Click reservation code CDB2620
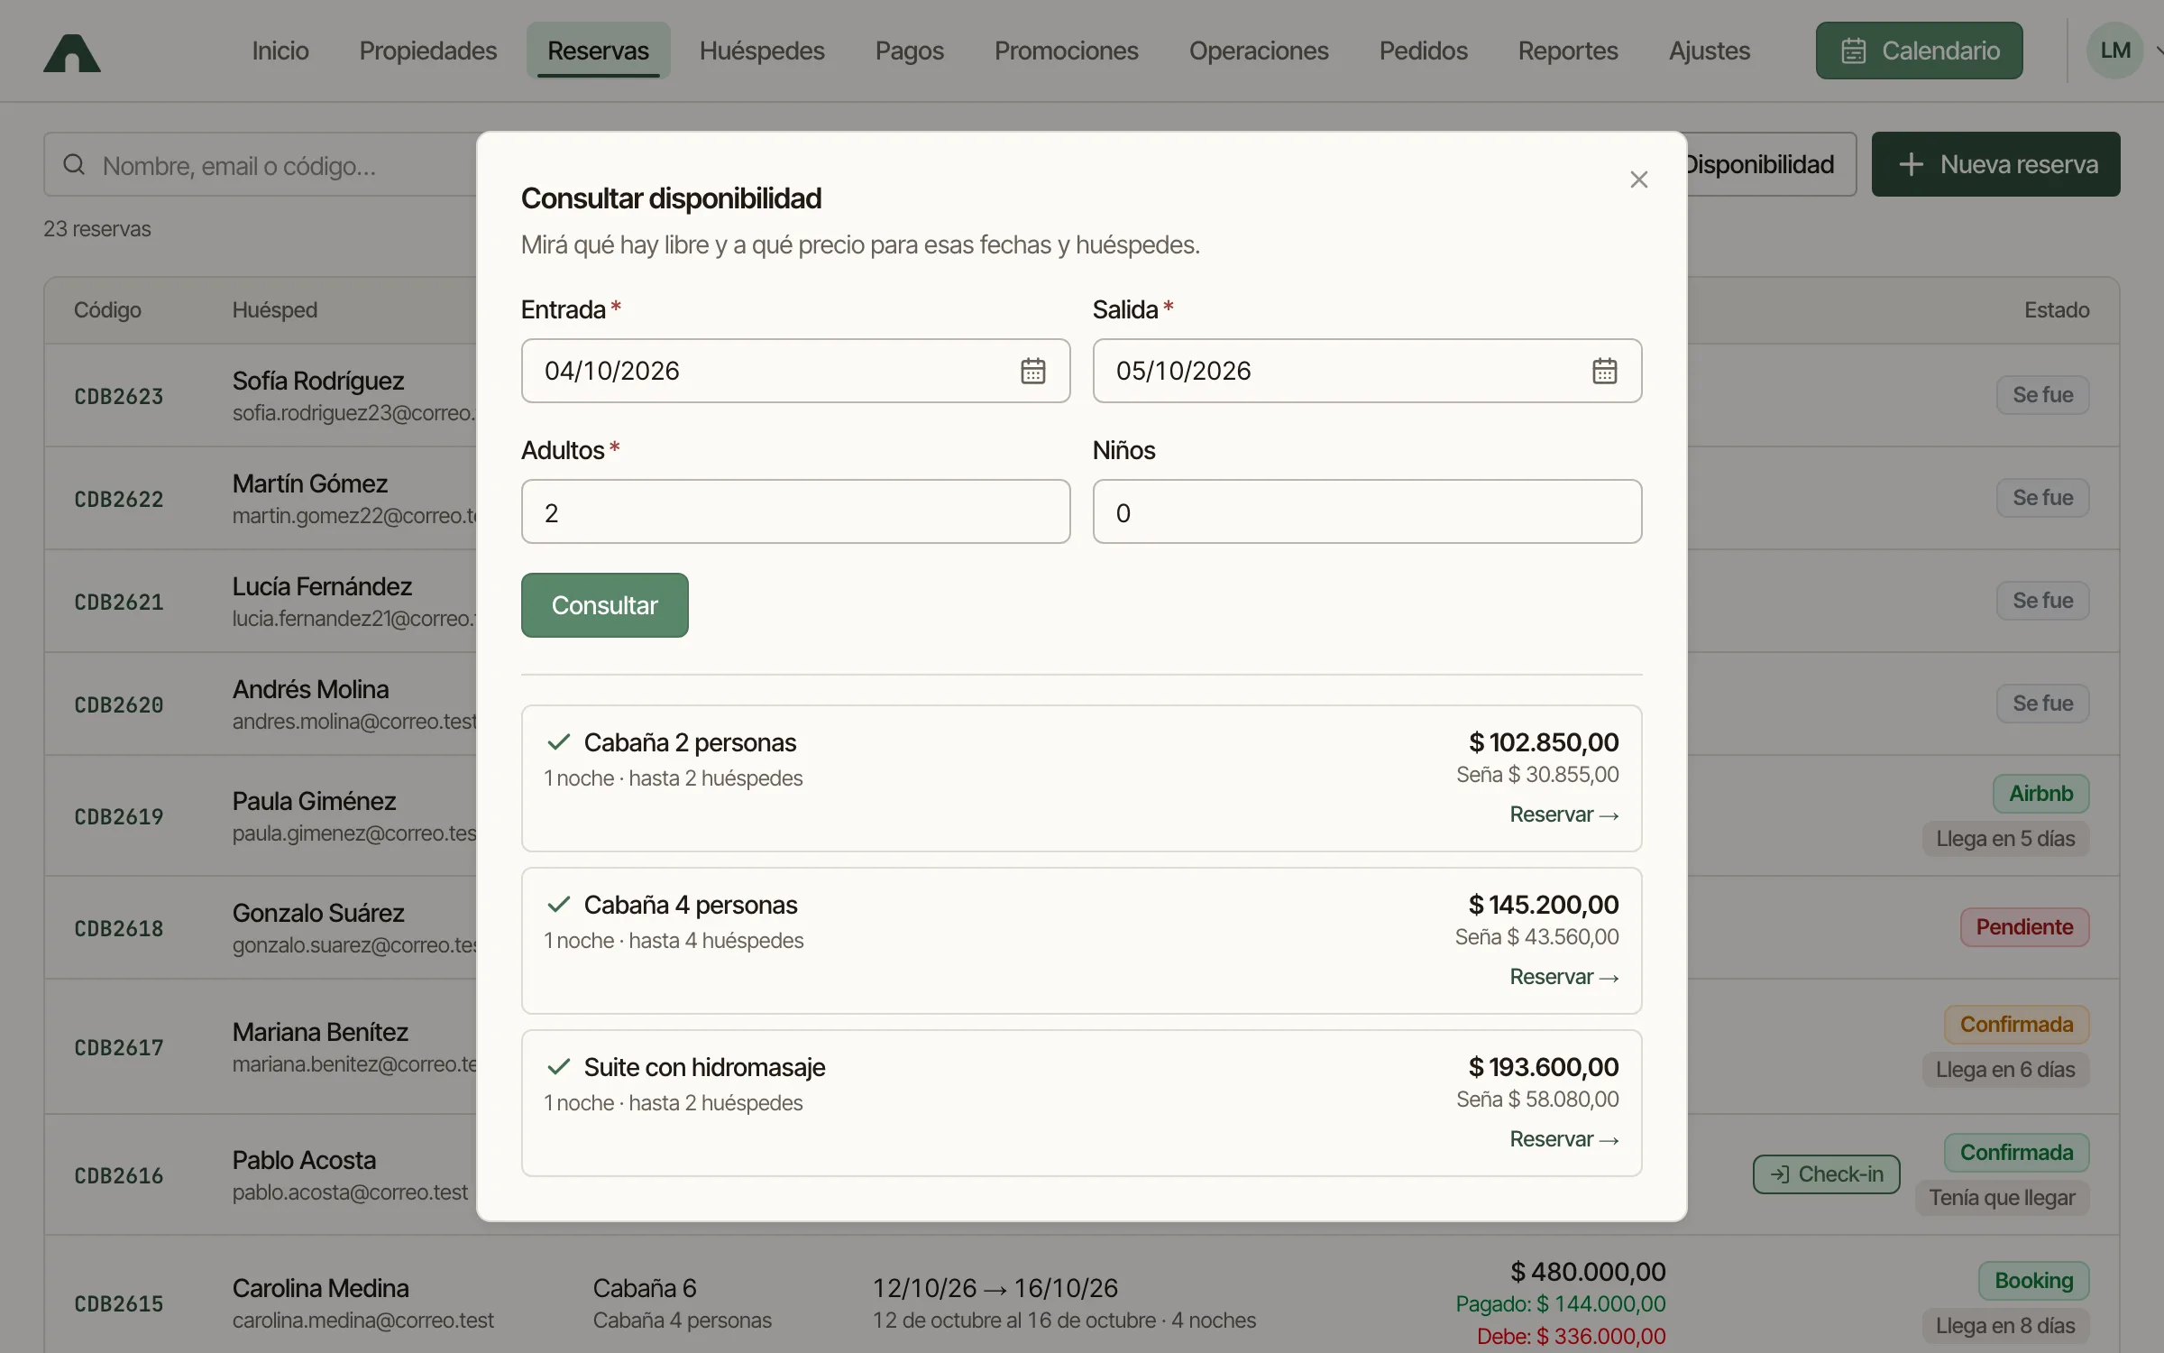Viewport: 2164px width, 1353px height. 119,704
